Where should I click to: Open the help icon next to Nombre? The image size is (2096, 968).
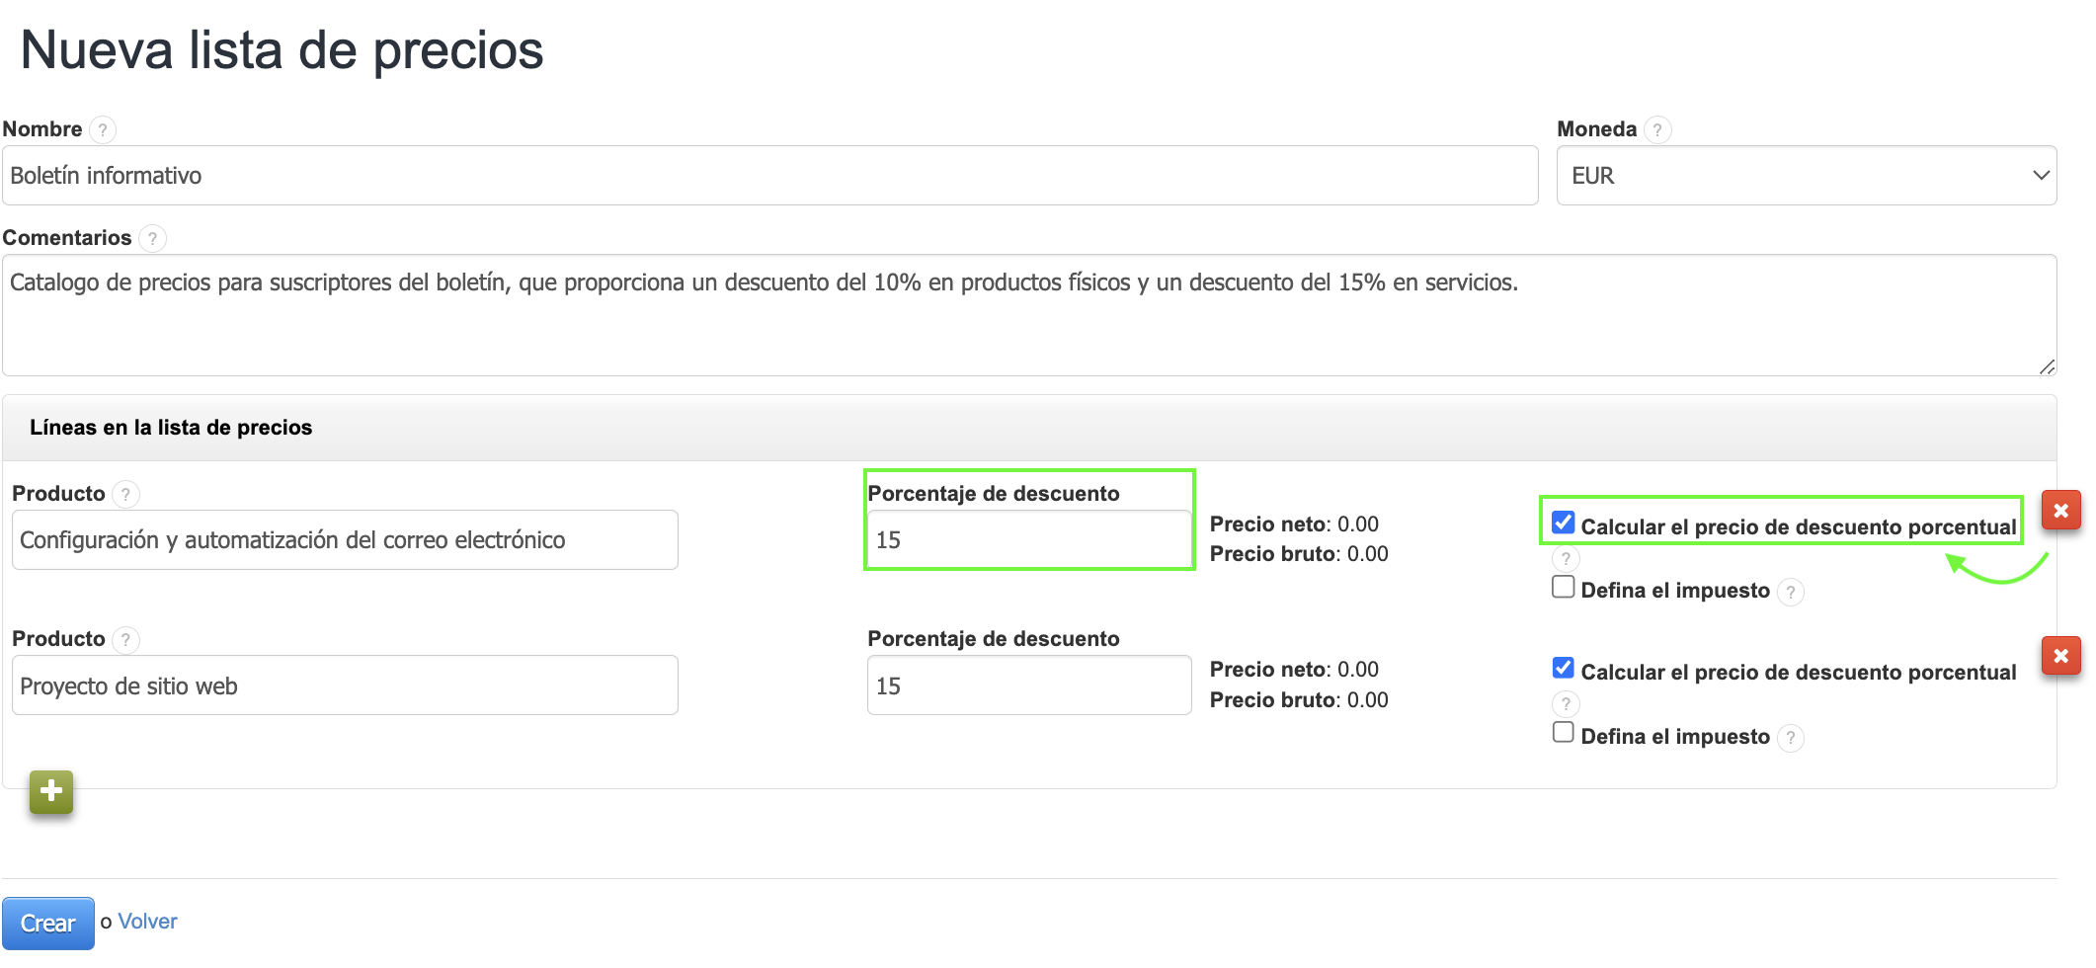coord(103,129)
